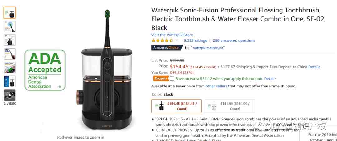Open shipping and import fees Details link

tap(314, 67)
